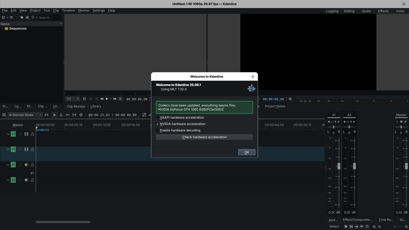Open the Normal Mode edit dropdown
409x230 pixels.
tap(25, 115)
